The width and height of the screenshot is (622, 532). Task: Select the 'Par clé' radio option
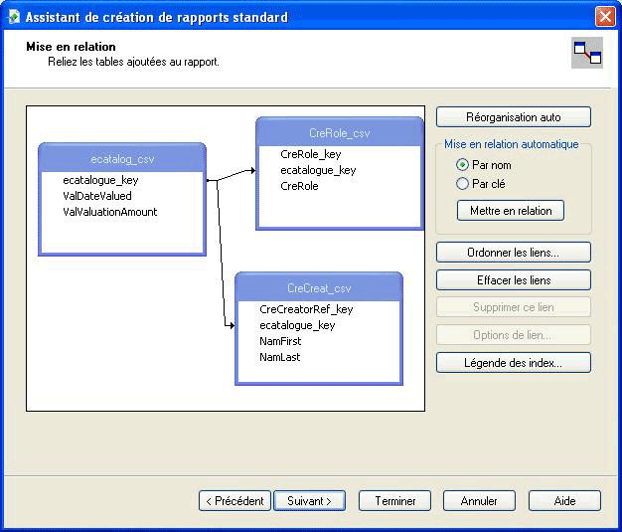click(x=462, y=184)
